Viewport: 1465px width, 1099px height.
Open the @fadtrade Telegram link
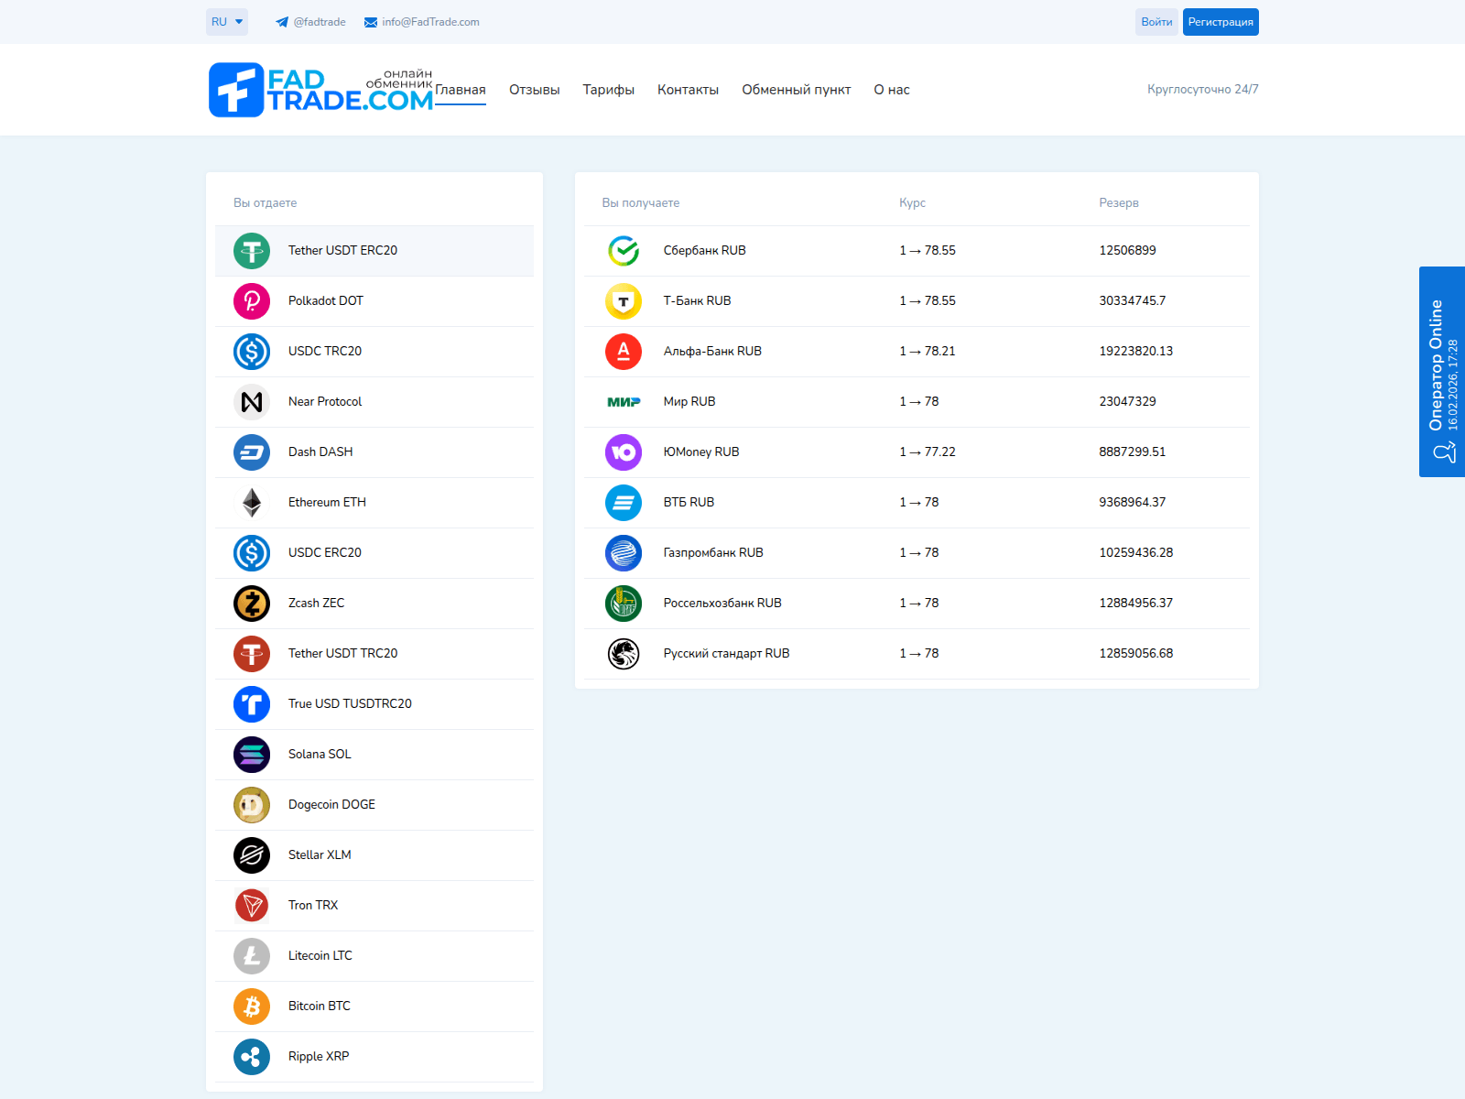(x=310, y=22)
